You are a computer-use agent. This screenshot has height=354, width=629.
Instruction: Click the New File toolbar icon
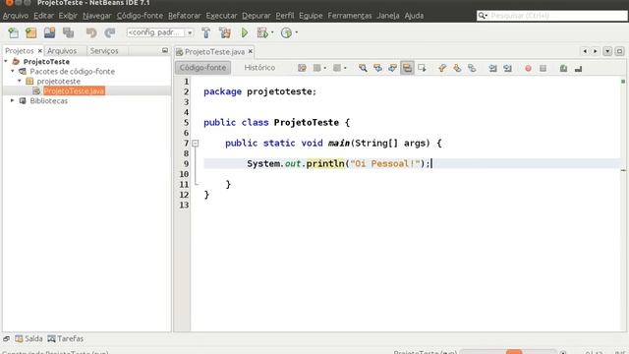(13, 32)
